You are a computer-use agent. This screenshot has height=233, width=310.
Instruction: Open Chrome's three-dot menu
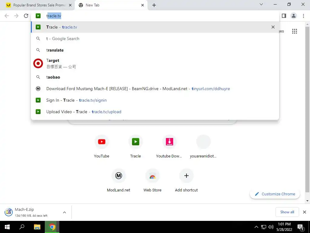click(303, 16)
